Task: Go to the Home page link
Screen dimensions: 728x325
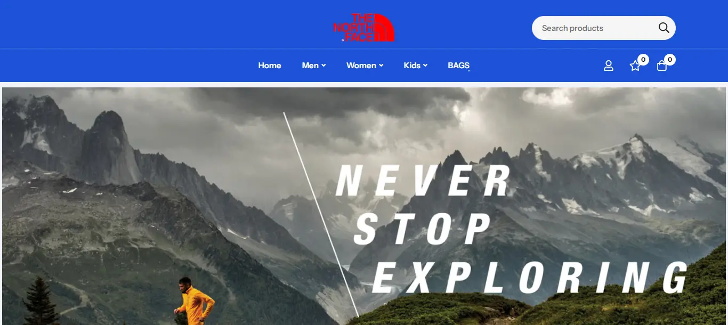Action: click(270, 66)
